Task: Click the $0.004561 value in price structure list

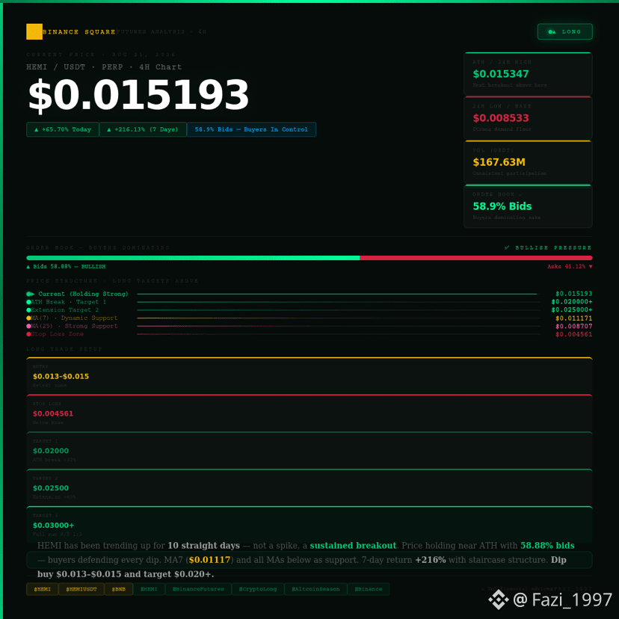Action: tap(573, 334)
